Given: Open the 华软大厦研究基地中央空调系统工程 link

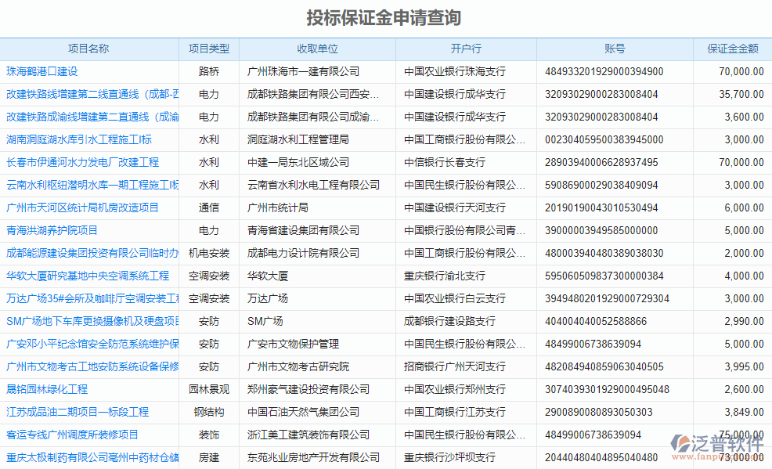Looking at the screenshot, I should pos(88,276).
